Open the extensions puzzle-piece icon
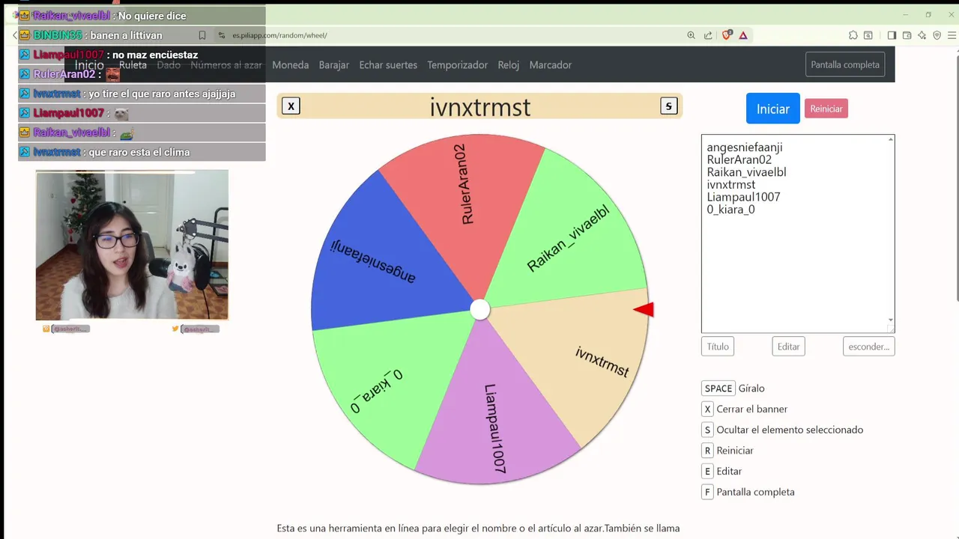Image resolution: width=959 pixels, height=539 pixels. pyautogui.click(x=853, y=35)
